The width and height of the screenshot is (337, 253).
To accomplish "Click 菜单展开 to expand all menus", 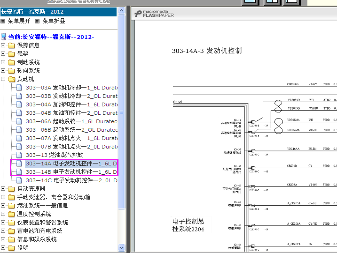I will pyautogui.click(x=19, y=21).
